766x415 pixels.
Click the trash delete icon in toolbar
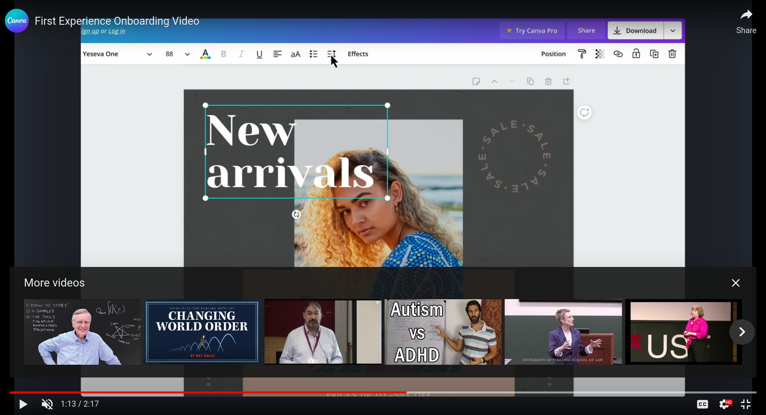pyautogui.click(x=672, y=54)
